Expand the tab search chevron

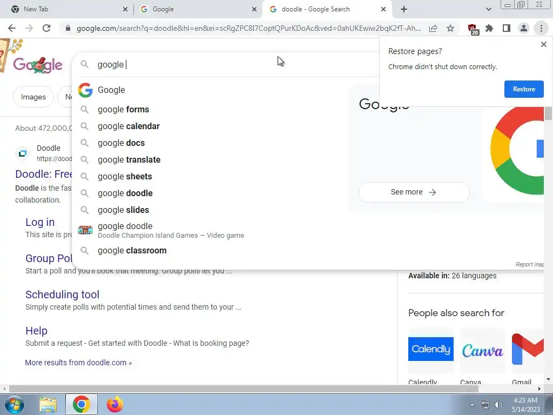coord(488,9)
